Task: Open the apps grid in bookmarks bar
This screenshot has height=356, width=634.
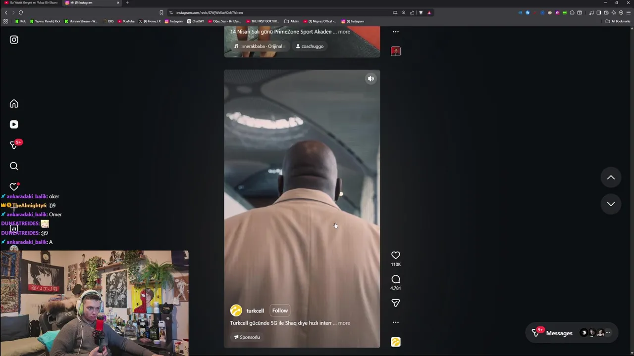Action: click(x=5, y=21)
